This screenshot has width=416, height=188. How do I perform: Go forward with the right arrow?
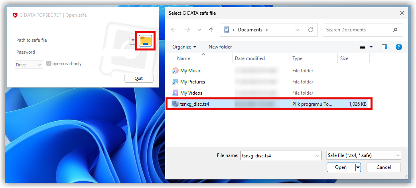[x=187, y=30]
